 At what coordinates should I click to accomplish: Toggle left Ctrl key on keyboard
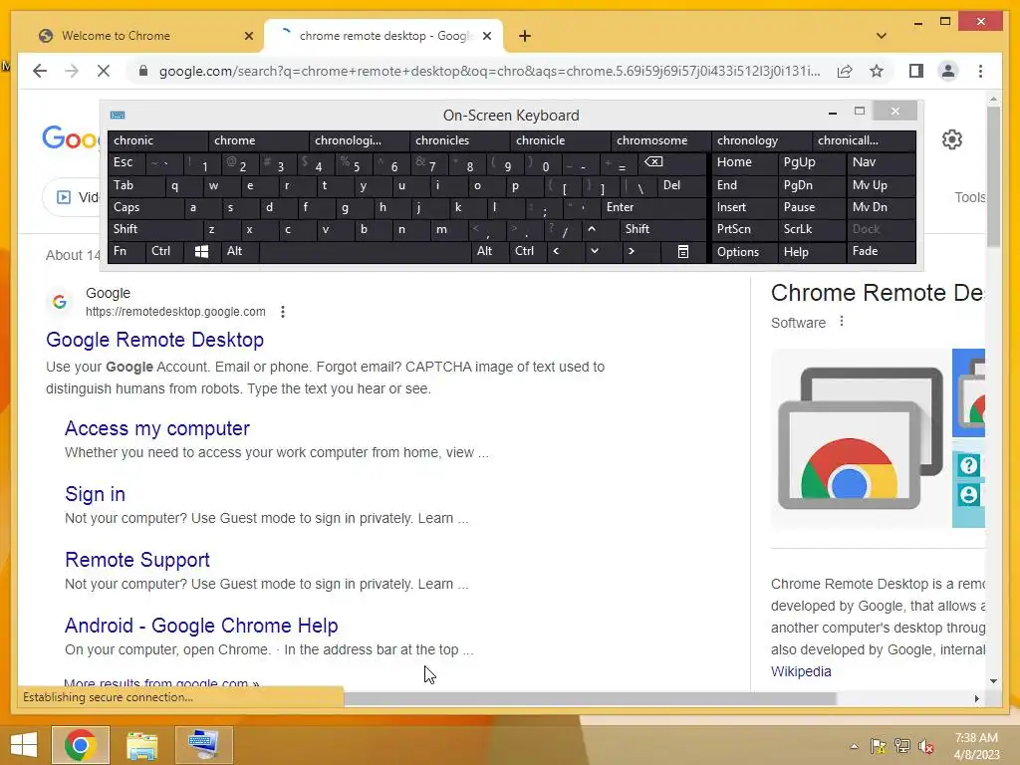click(164, 252)
